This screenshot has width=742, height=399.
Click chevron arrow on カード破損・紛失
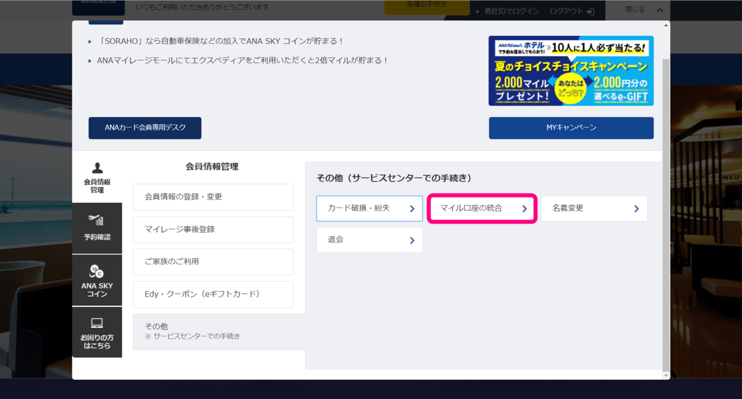pos(412,209)
